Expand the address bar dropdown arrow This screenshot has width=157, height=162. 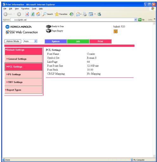pos(135,20)
